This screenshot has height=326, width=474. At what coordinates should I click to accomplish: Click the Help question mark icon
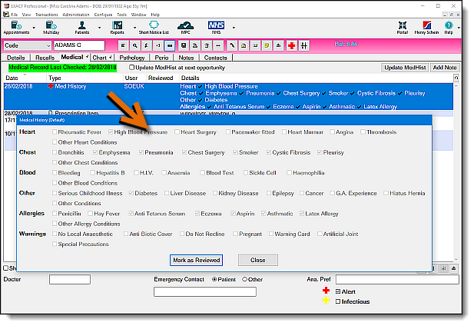[449, 27]
